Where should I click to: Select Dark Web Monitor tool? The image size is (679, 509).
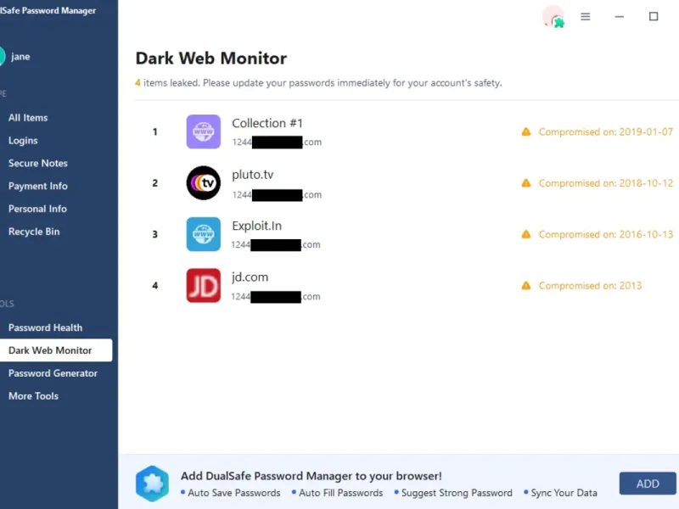[56, 350]
